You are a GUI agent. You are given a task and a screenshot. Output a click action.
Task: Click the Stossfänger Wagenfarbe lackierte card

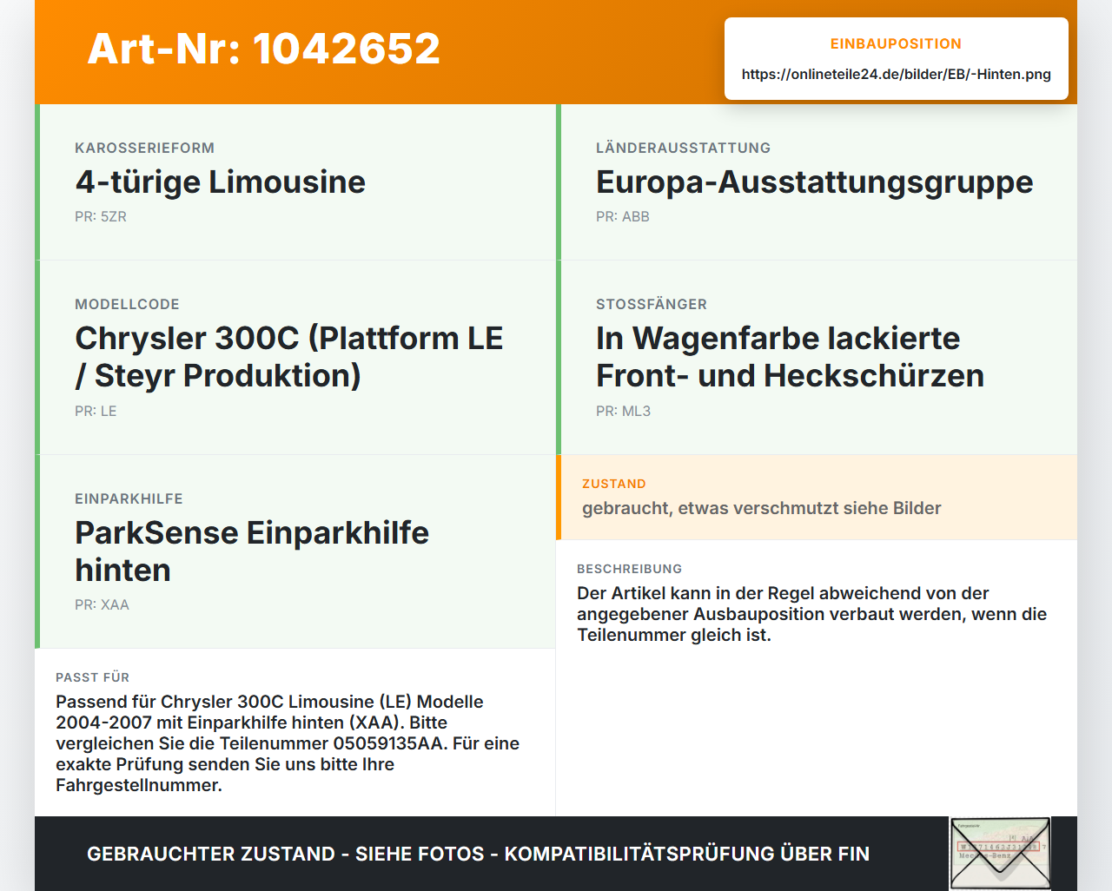tap(817, 358)
